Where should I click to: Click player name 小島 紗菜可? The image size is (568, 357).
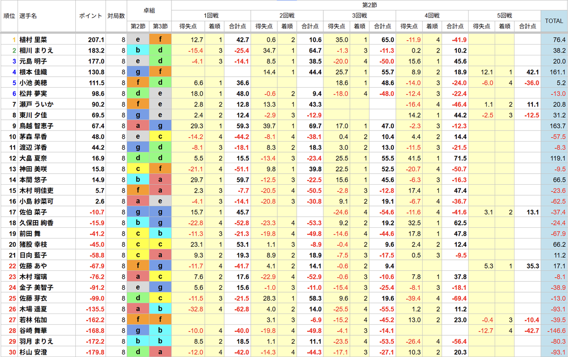coord(36,201)
